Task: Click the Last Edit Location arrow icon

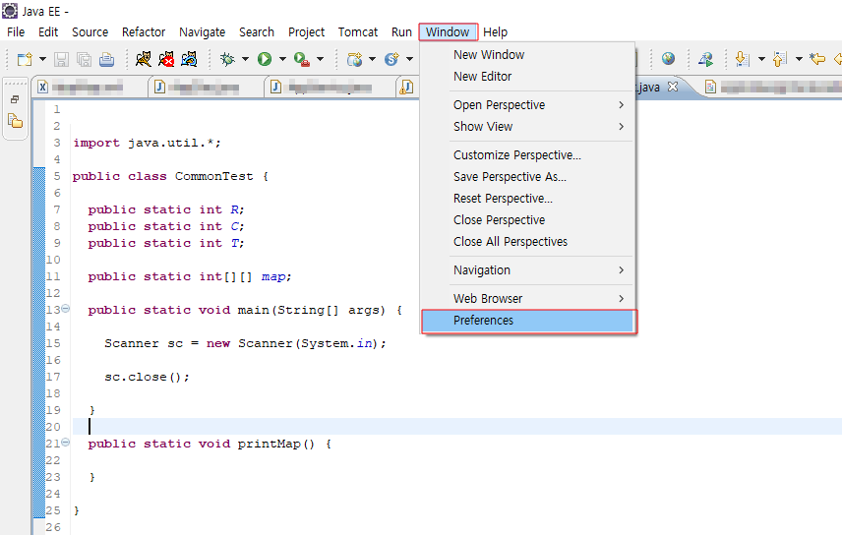Action: (x=817, y=59)
